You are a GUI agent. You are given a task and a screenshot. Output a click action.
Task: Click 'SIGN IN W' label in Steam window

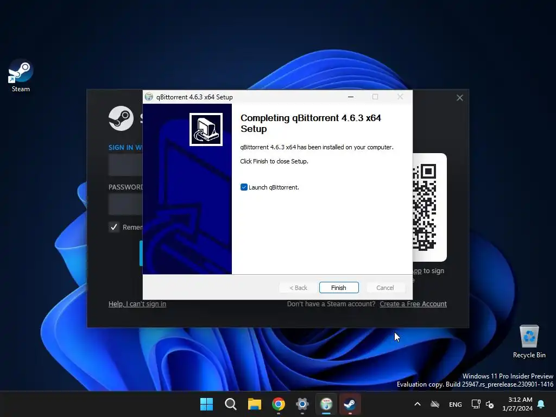coord(125,148)
